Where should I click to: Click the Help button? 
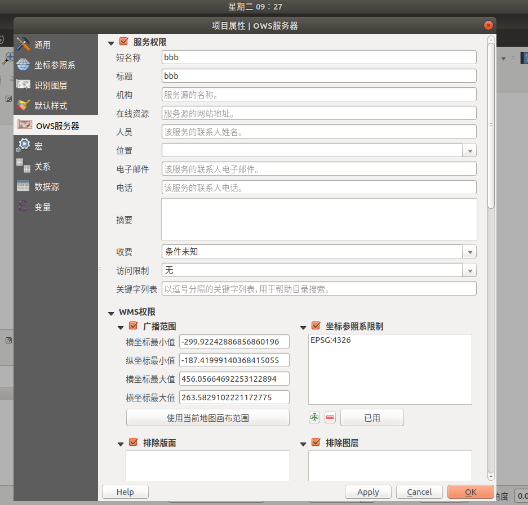tap(125, 492)
